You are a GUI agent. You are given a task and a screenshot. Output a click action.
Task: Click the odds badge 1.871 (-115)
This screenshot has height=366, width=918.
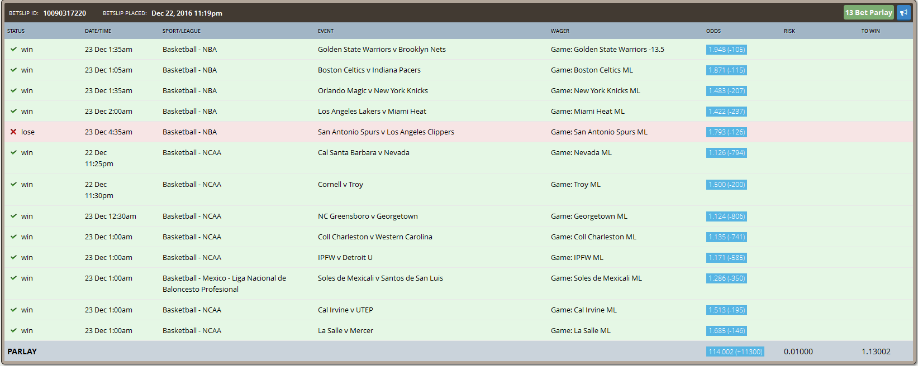tap(726, 70)
